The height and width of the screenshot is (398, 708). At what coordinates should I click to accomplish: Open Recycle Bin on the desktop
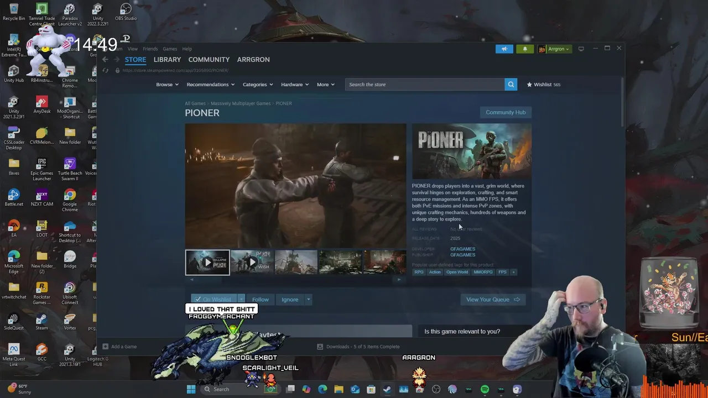[x=14, y=12]
